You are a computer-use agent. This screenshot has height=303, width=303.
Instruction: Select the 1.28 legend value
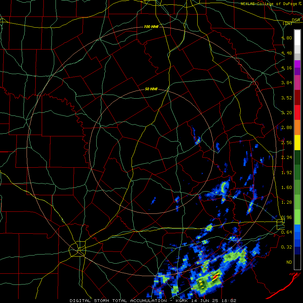pos(287,202)
